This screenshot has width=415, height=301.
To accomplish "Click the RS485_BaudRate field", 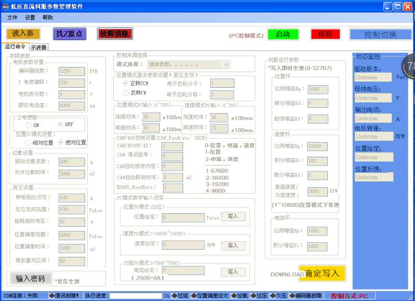I will point(172,188).
